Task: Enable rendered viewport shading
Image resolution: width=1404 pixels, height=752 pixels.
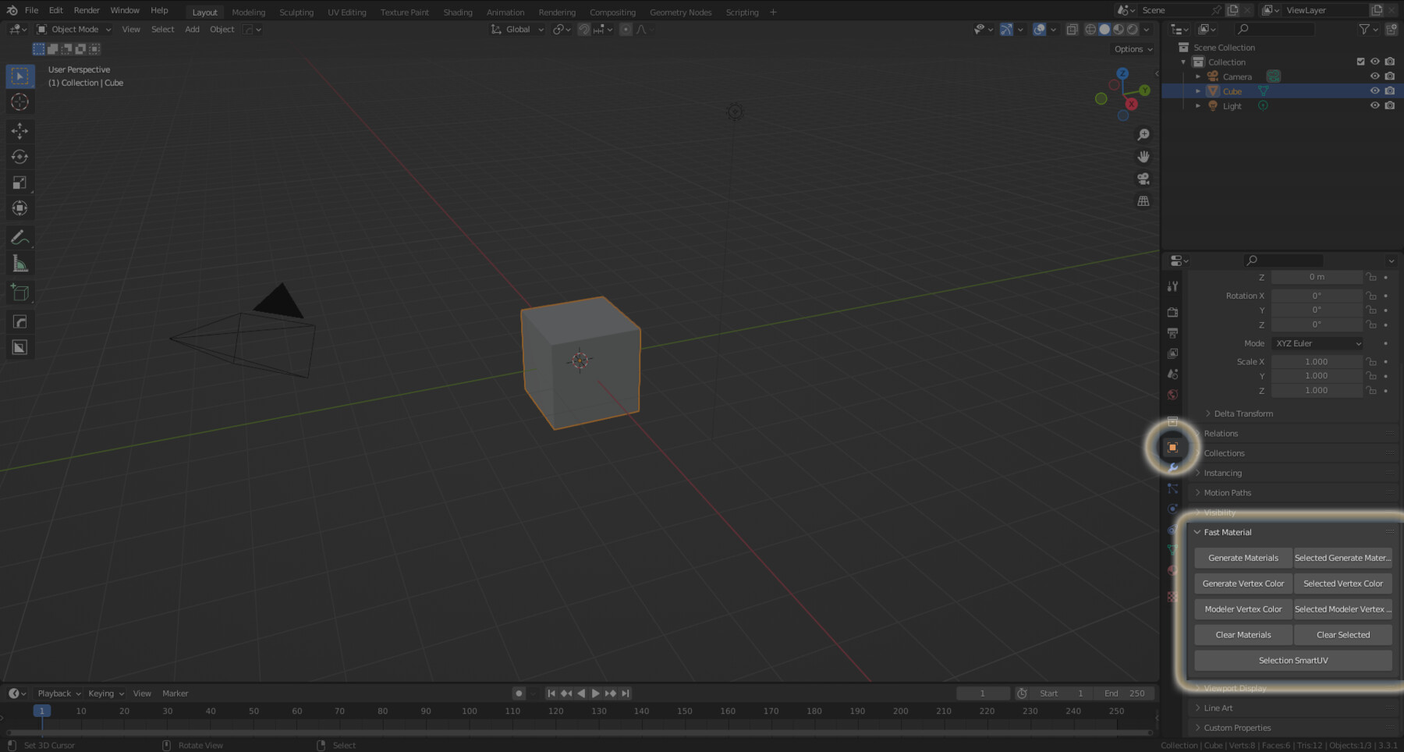Action: (1133, 29)
